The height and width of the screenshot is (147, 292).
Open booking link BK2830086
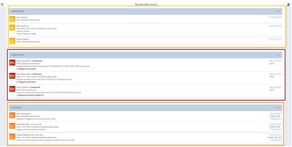click(x=275, y=87)
